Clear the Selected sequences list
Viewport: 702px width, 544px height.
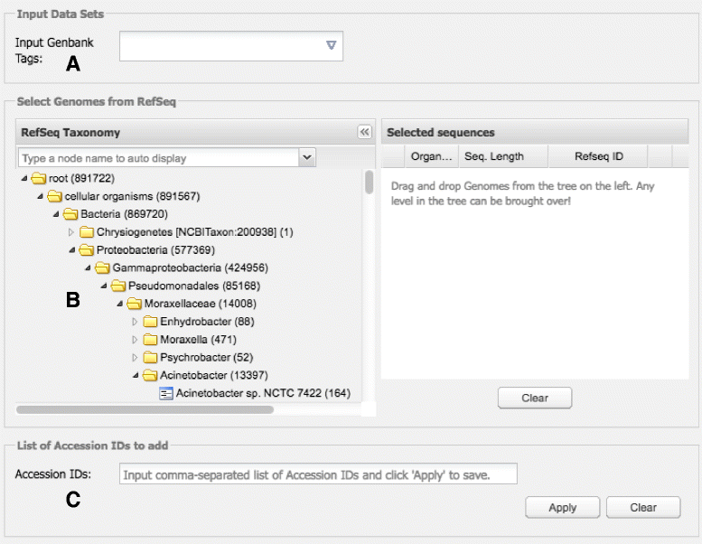535,398
